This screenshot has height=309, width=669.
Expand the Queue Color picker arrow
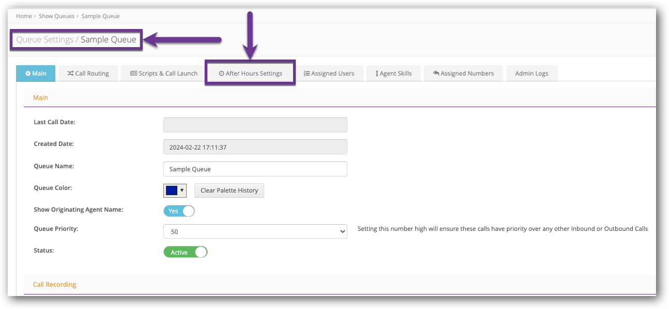[182, 190]
